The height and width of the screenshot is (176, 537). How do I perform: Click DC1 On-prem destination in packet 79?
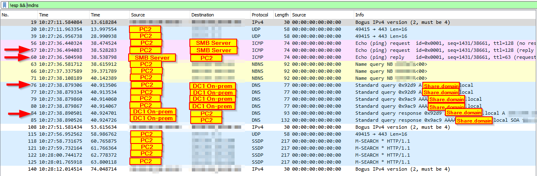click(213, 99)
